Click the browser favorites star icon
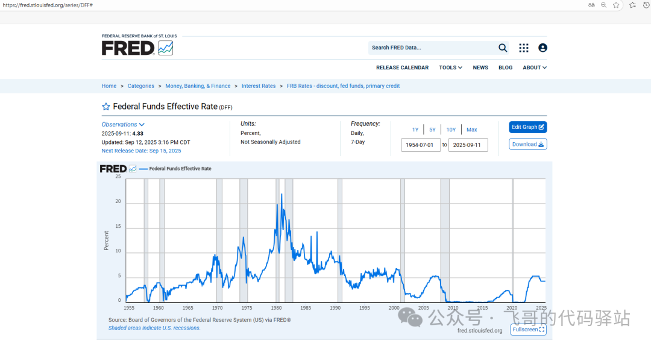 point(616,5)
